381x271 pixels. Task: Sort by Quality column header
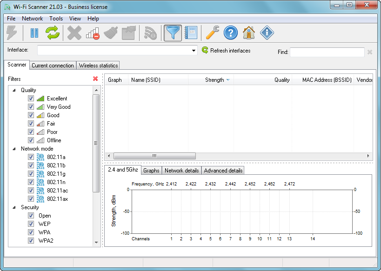pyautogui.click(x=263, y=80)
